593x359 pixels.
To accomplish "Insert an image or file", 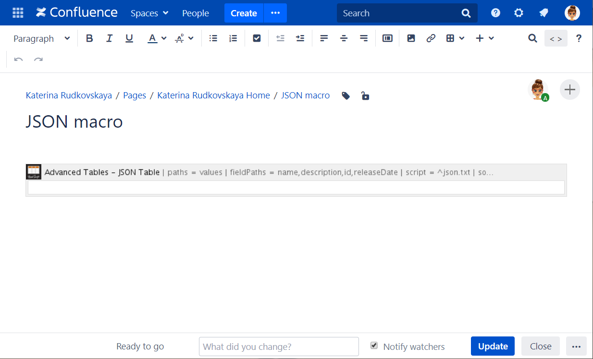I will coord(411,38).
